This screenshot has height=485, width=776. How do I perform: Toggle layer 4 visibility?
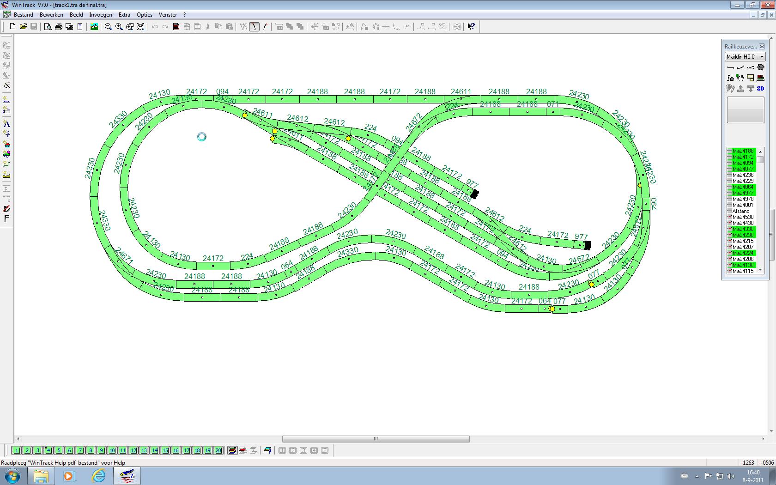48,450
